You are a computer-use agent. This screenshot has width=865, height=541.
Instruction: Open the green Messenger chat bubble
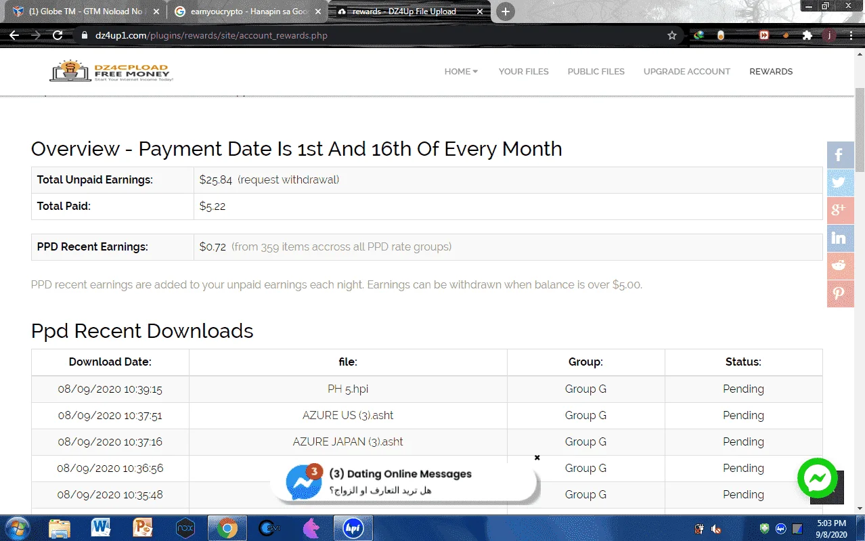pos(818,479)
